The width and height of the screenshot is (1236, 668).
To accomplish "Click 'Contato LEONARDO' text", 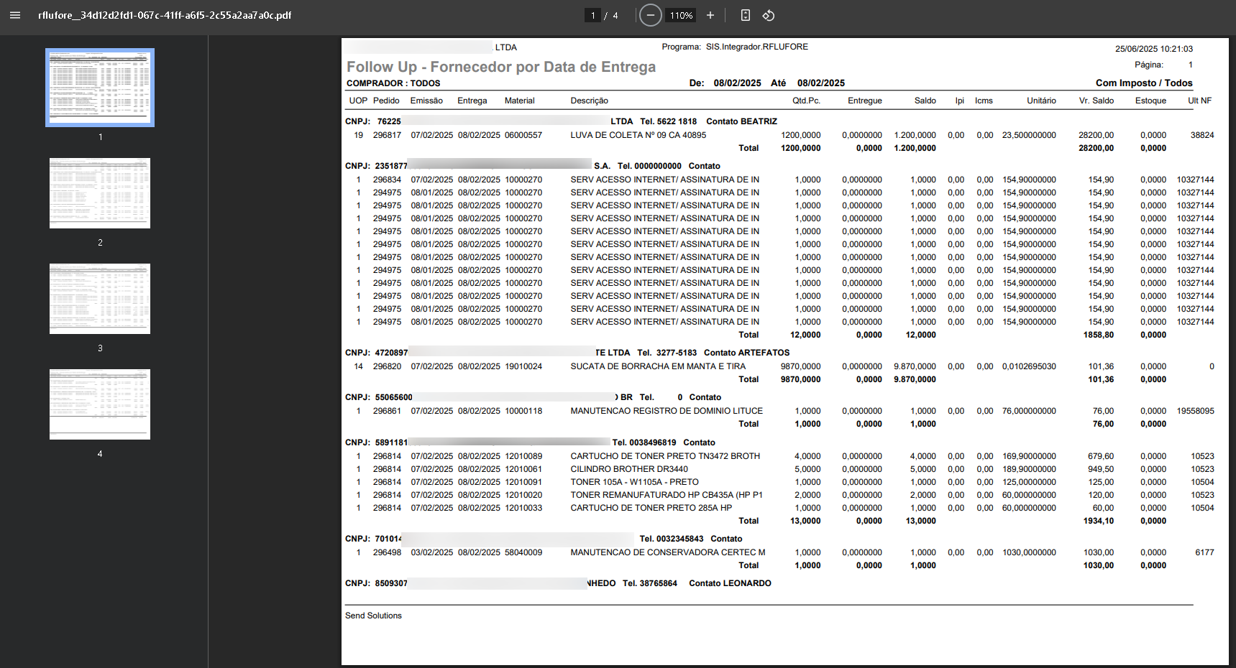I will coord(730,583).
